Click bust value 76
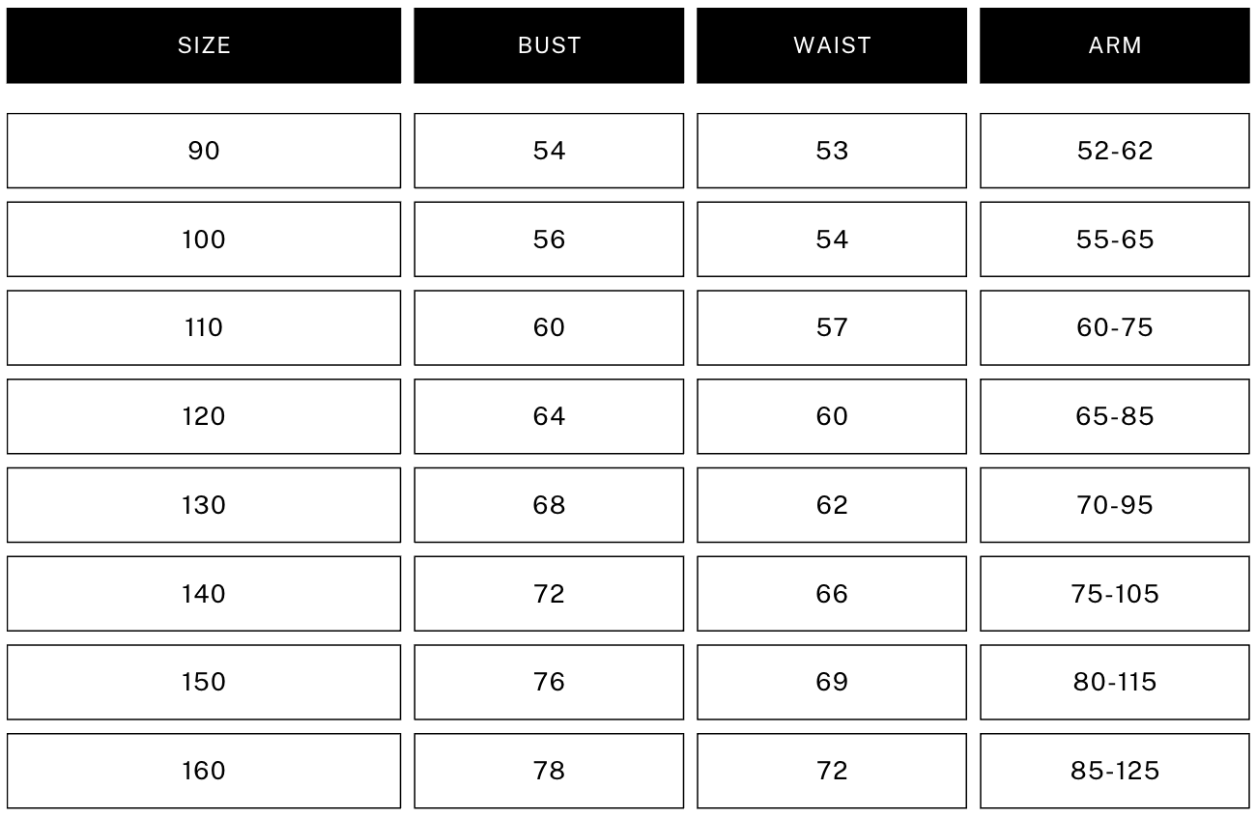 coord(549,682)
